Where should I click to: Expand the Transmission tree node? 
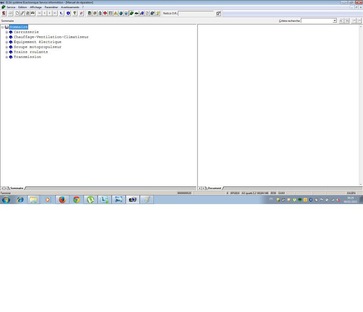coord(6,57)
